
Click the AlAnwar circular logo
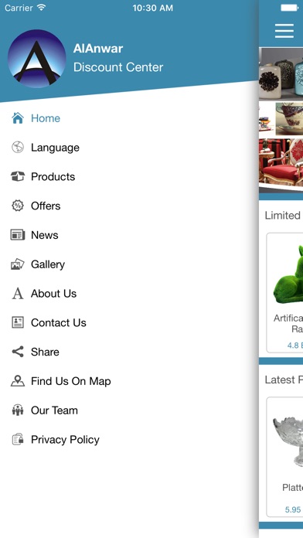37,59
